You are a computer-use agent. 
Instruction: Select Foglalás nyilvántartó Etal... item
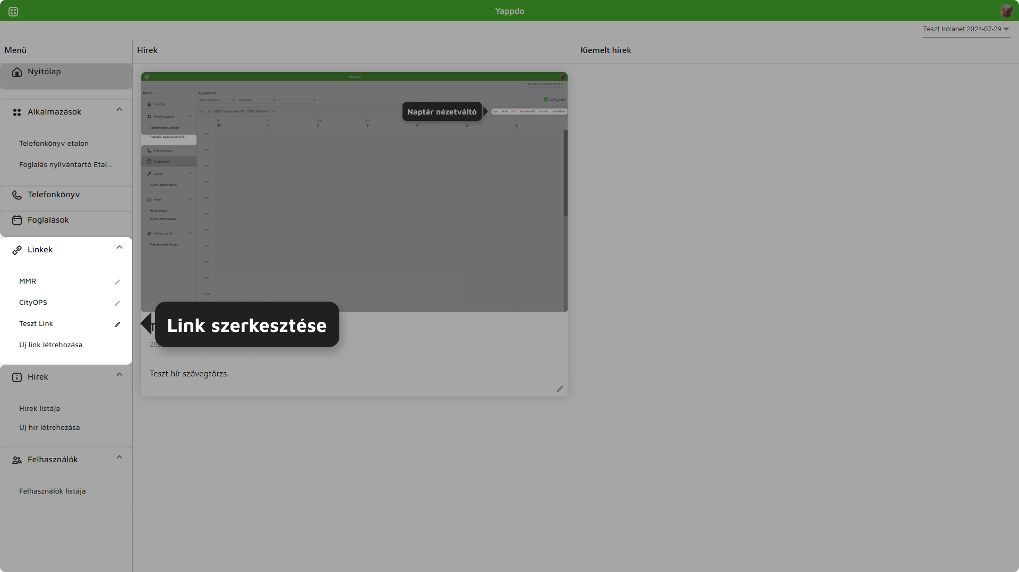(66, 165)
